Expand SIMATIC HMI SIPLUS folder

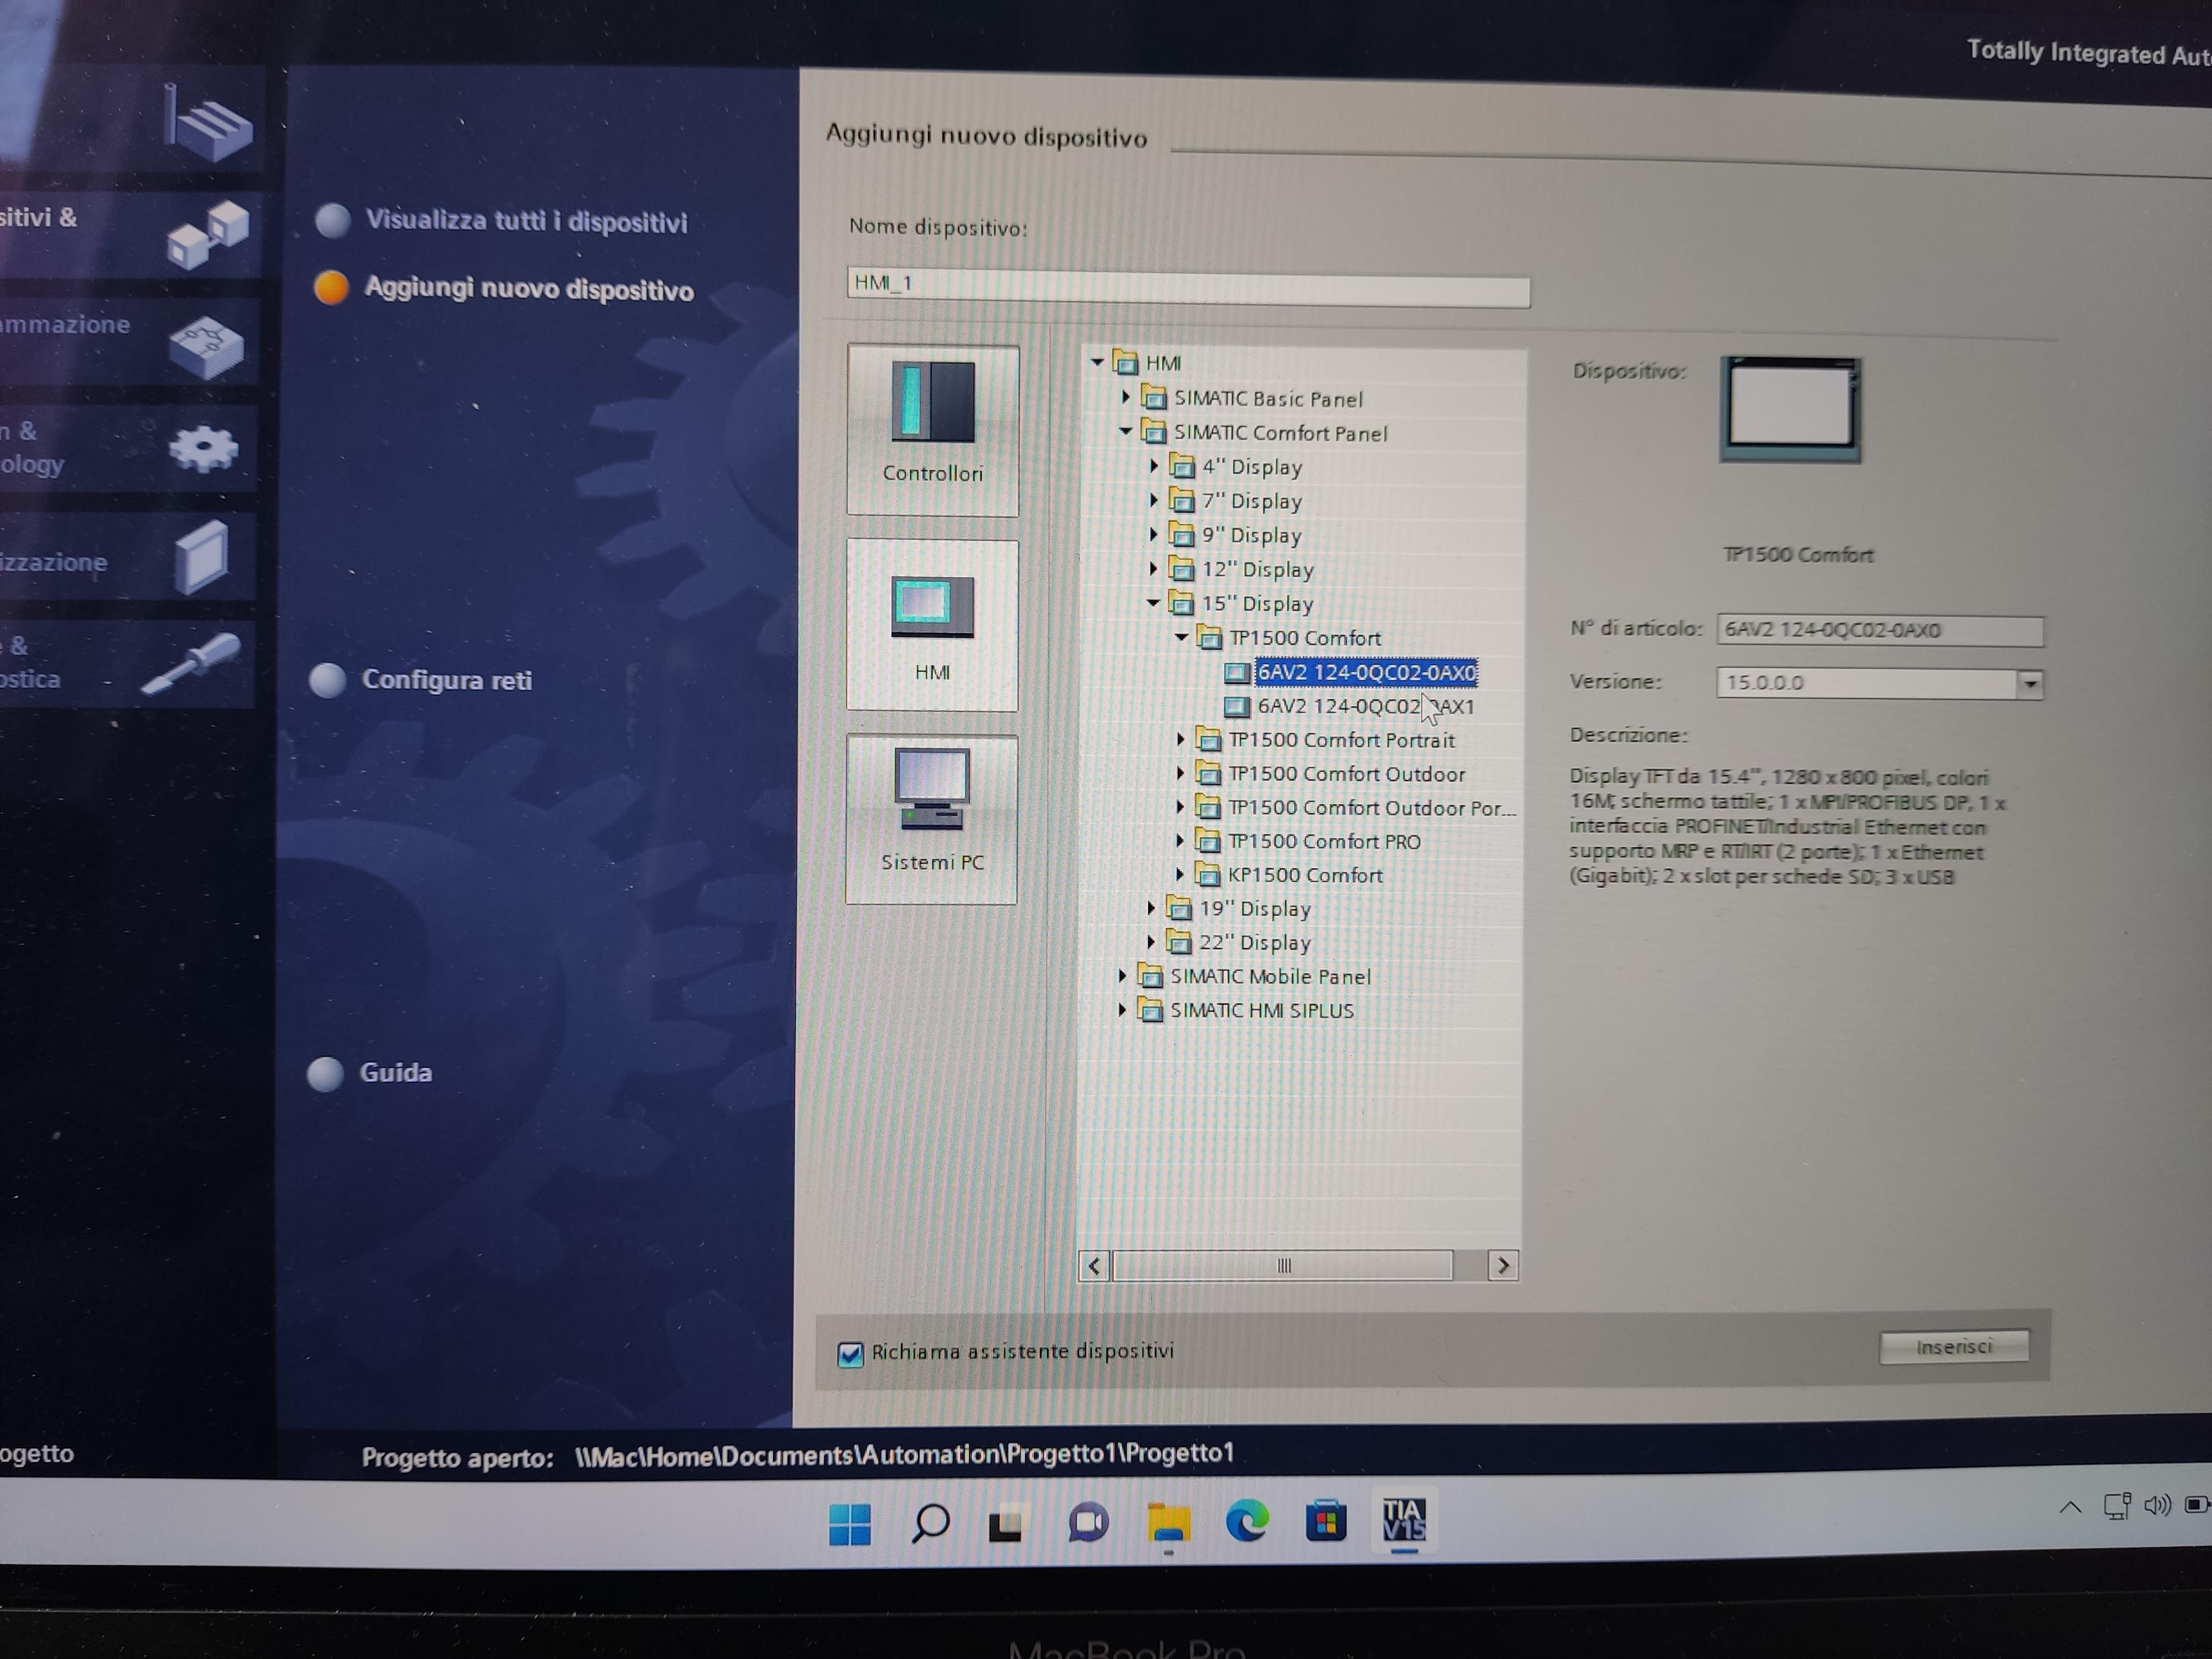(x=1123, y=1010)
